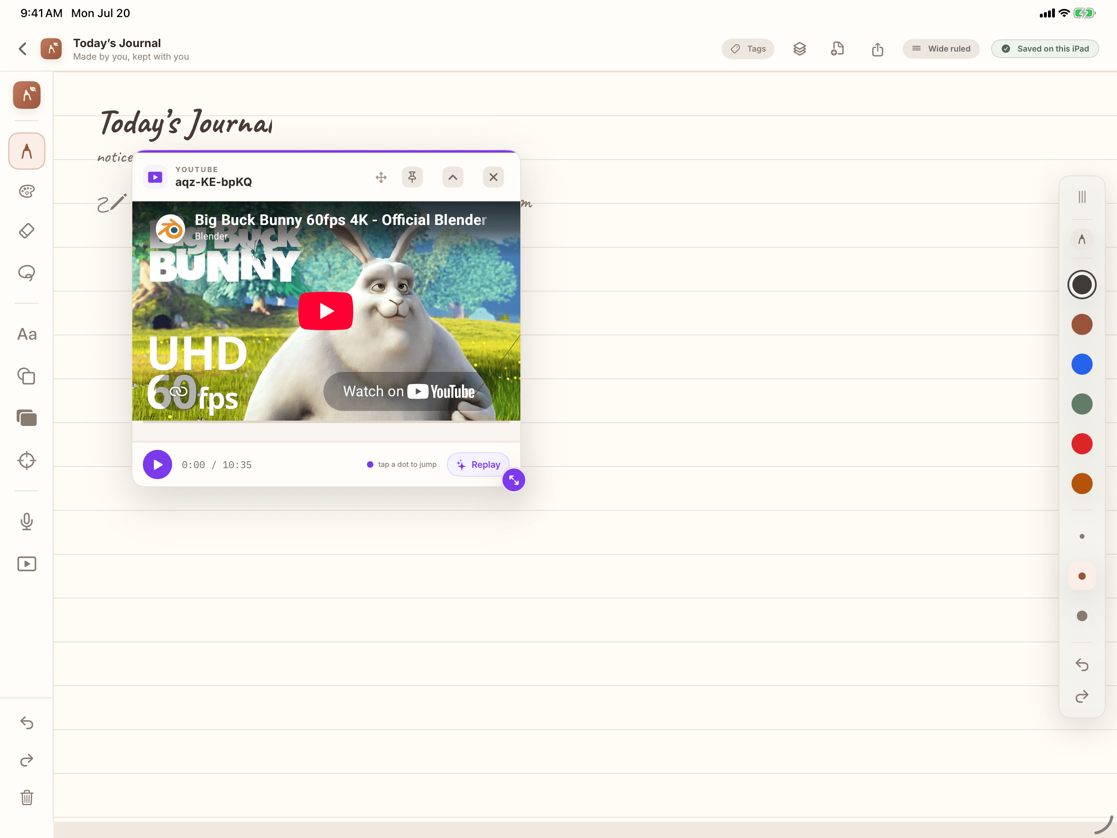Click the Today's Journal title in header
This screenshot has width=1117, height=838.
point(116,43)
